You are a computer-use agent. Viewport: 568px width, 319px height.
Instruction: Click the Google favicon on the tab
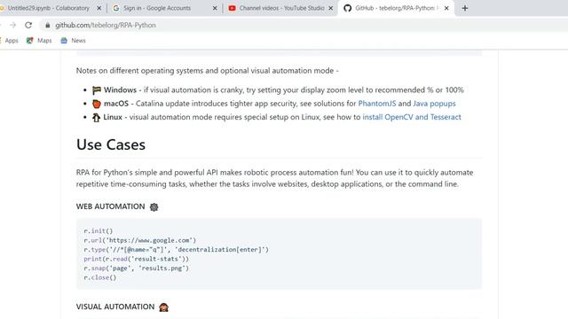pos(116,8)
